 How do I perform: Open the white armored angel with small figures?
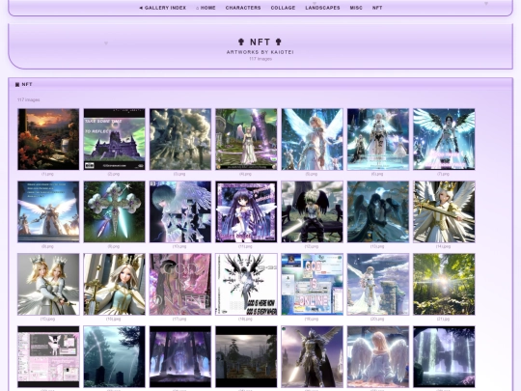click(x=378, y=139)
